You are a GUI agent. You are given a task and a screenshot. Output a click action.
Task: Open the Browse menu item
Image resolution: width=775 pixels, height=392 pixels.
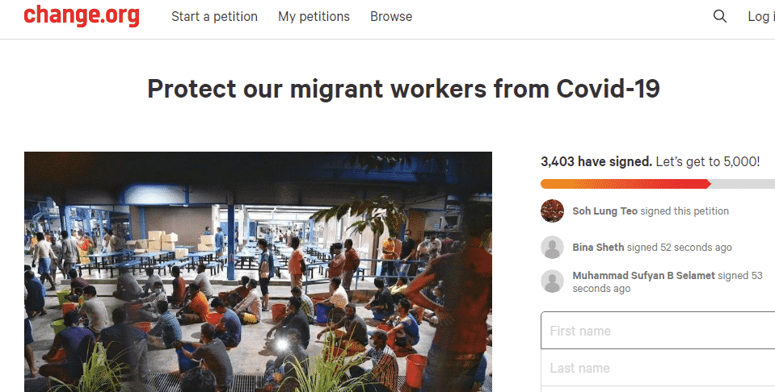click(391, 16)
